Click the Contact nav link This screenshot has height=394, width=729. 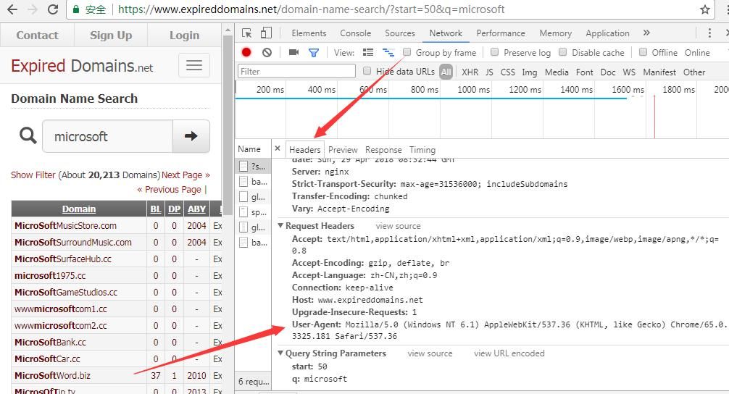[37, 35]
